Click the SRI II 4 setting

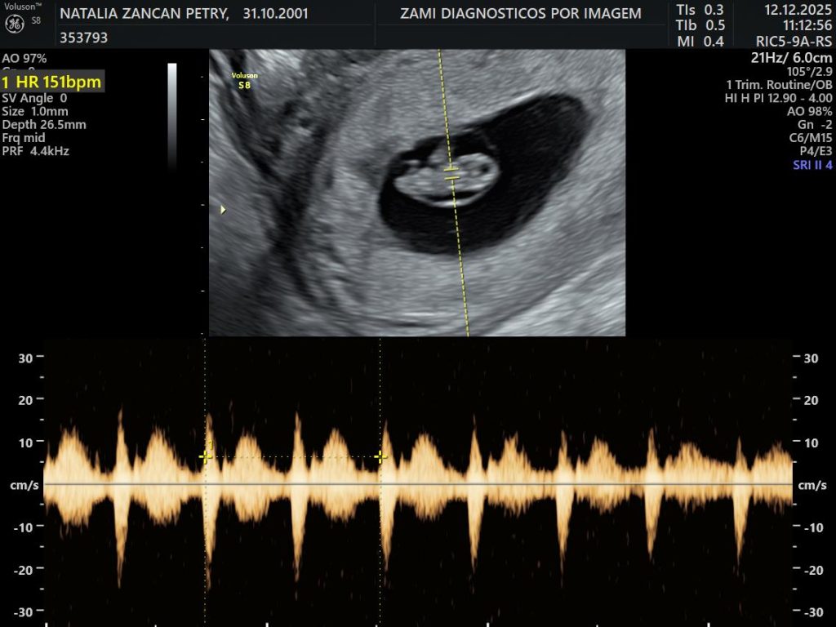tap(812, 165)
